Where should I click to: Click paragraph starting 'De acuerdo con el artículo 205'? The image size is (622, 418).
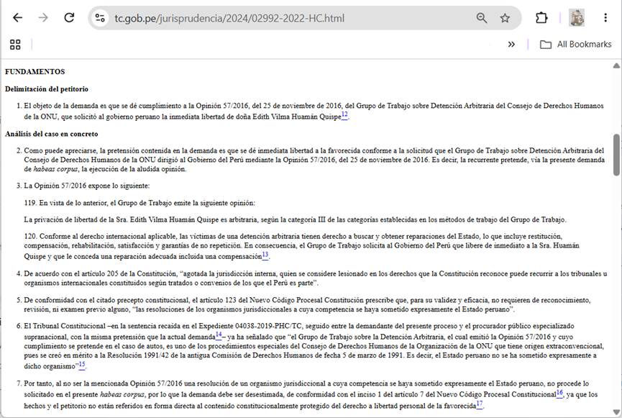click(316, 278)
